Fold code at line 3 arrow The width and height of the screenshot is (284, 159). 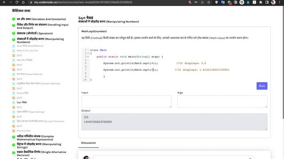[x=88, y=57]
